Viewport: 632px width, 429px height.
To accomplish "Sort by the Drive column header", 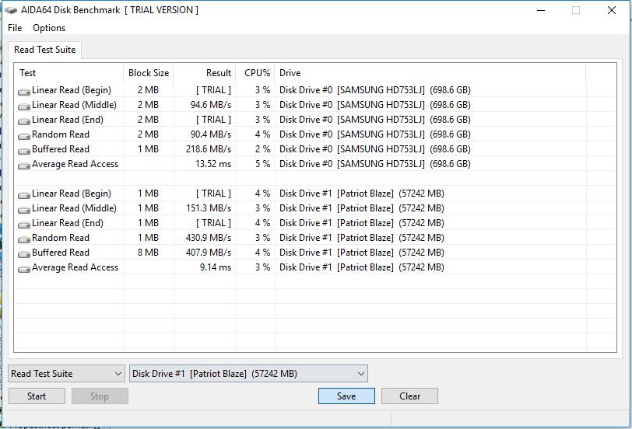I will pos(430,73).
